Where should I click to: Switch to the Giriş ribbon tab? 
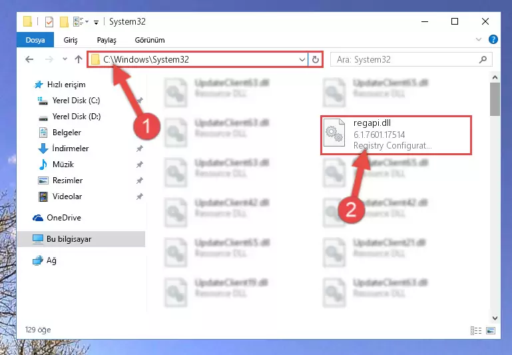(x=71, y=40)
